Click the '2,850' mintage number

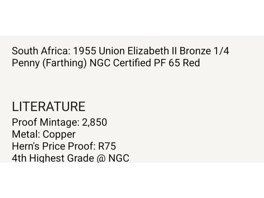point(95,122)
